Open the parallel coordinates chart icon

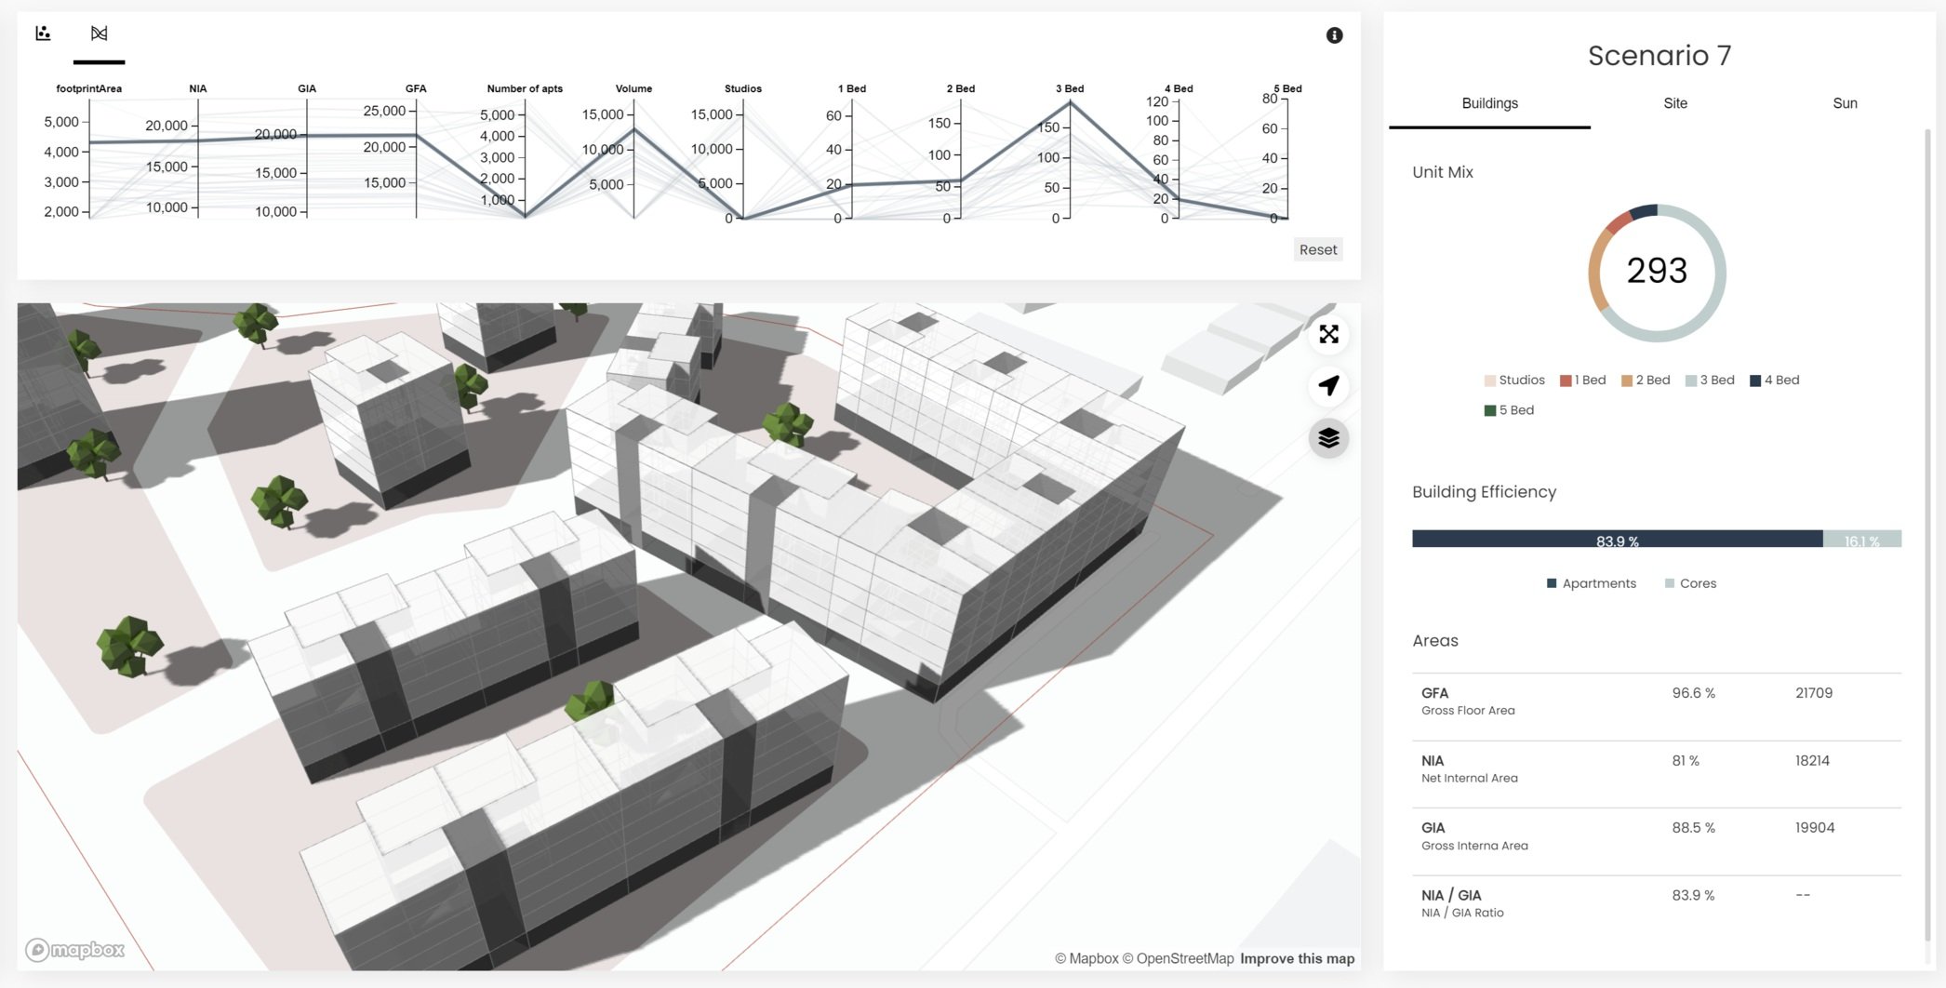pos(100,33)
